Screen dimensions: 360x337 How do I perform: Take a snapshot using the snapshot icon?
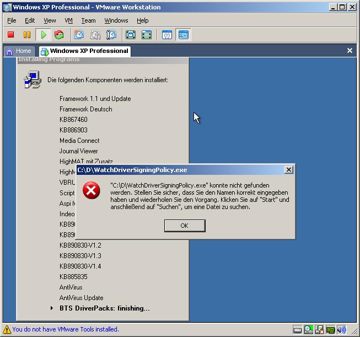click(79, 35)
